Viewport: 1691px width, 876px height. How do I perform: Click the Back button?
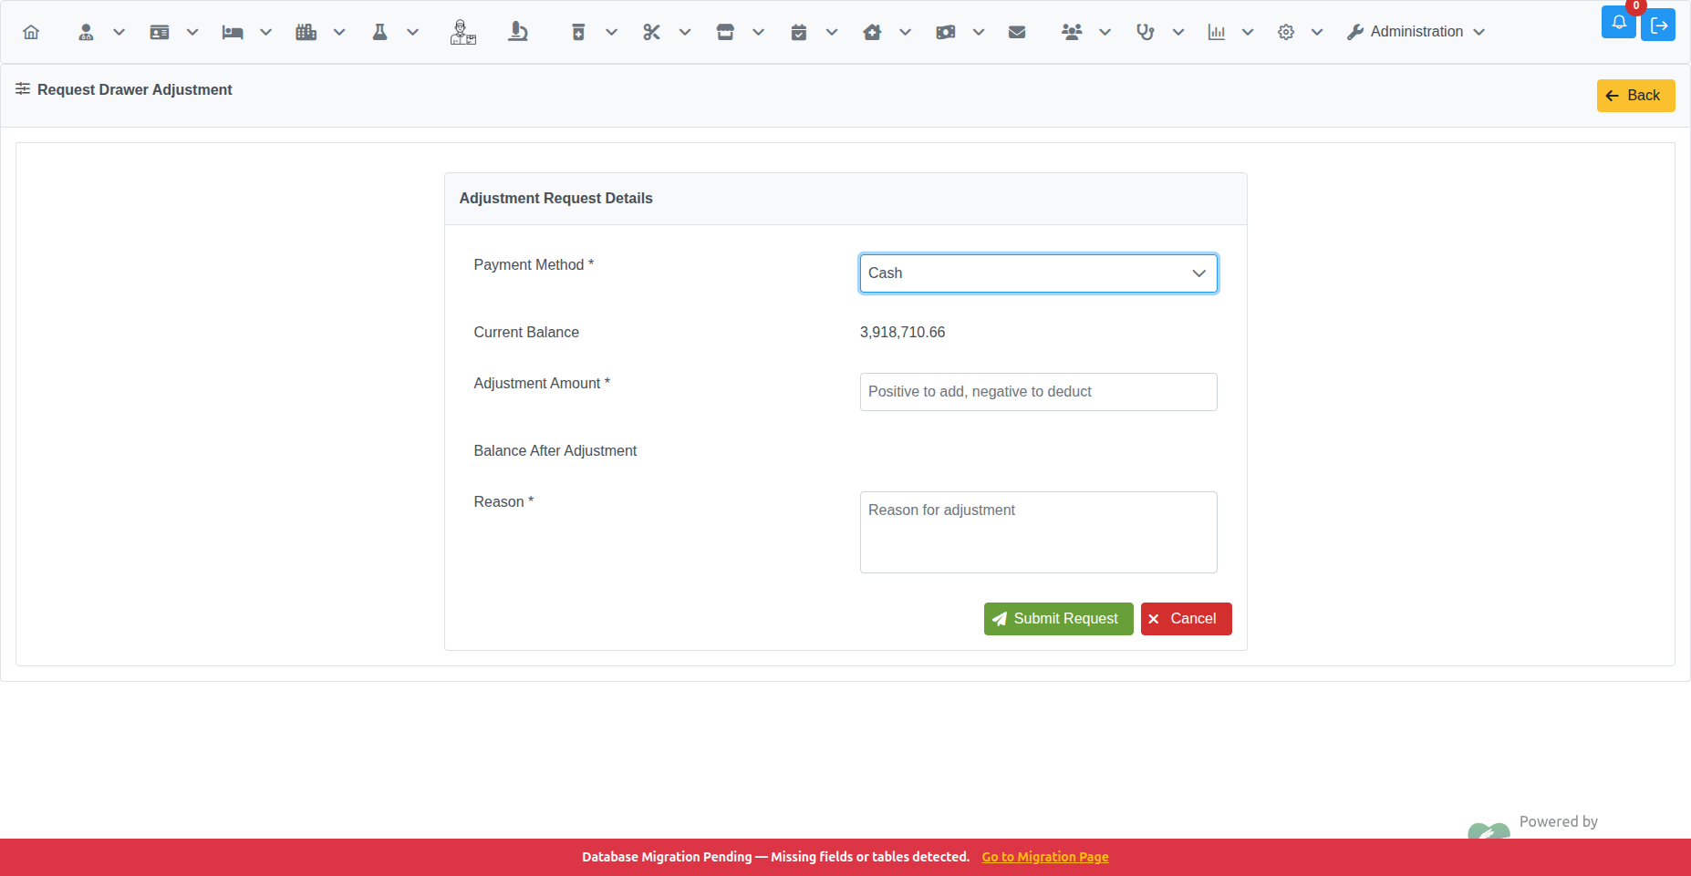click(x=1635, y=96)
